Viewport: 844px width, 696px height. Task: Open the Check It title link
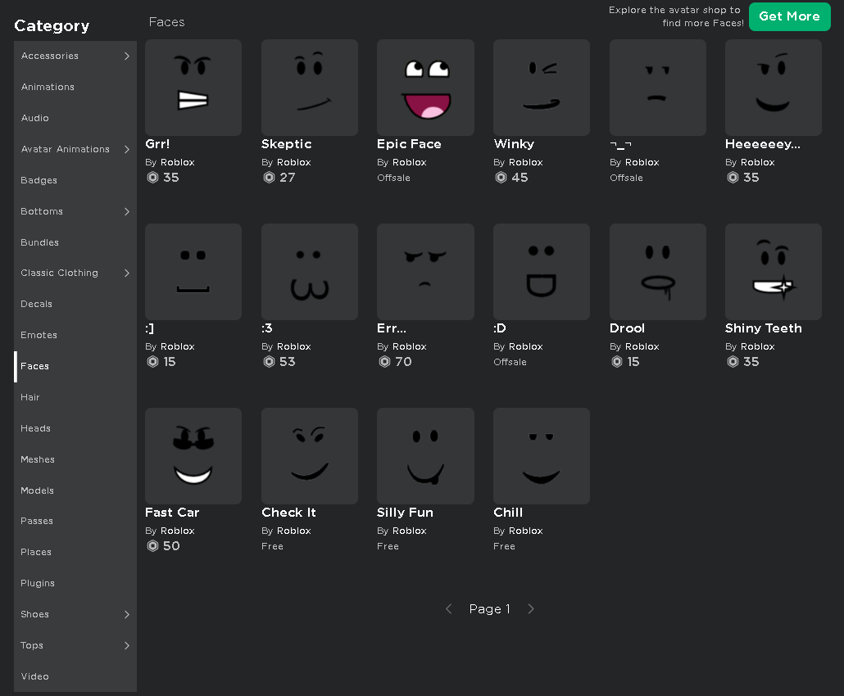289,513
